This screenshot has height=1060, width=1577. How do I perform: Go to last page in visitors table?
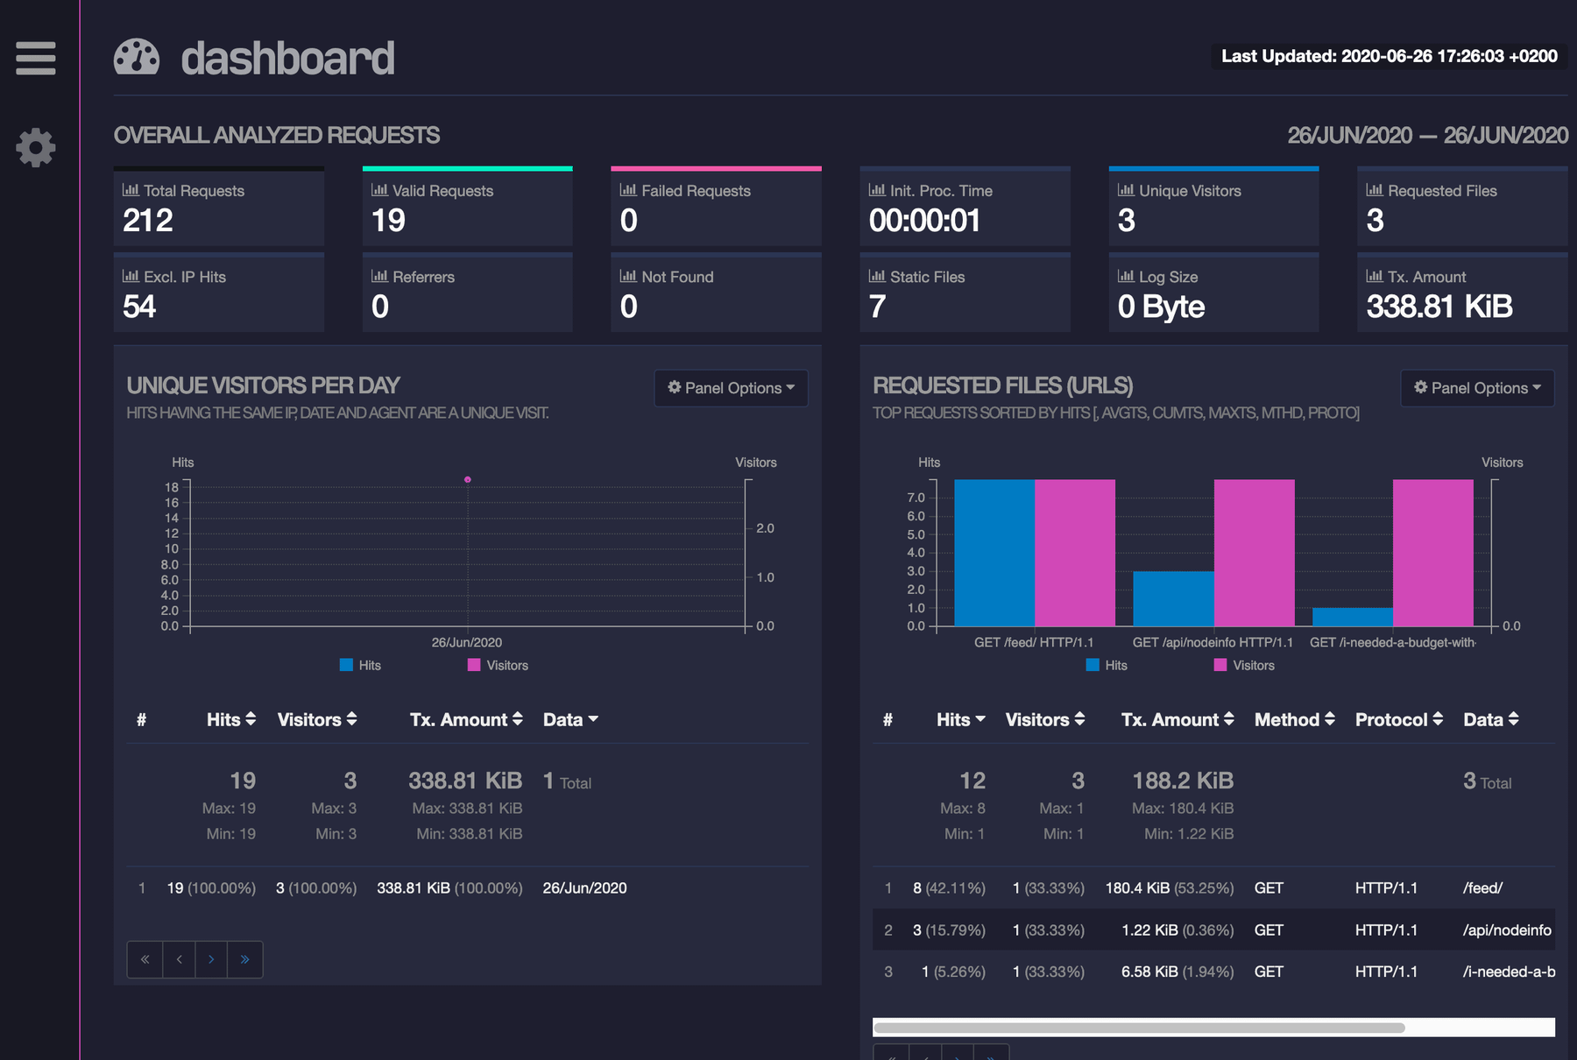coord(245,959)
